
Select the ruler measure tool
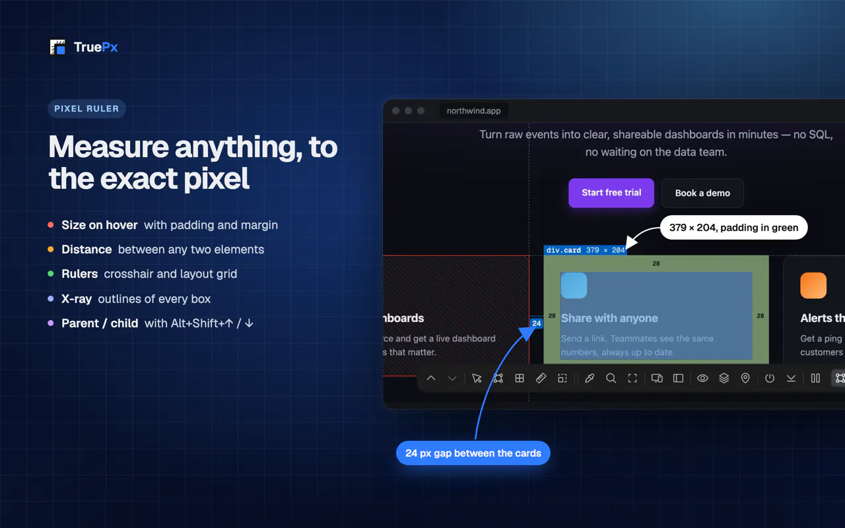[541, 378]
